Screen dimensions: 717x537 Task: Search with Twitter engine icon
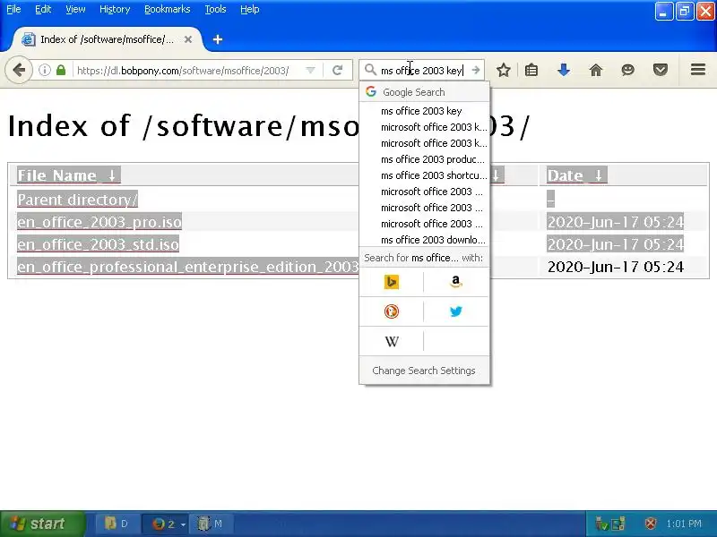point(456,311)
